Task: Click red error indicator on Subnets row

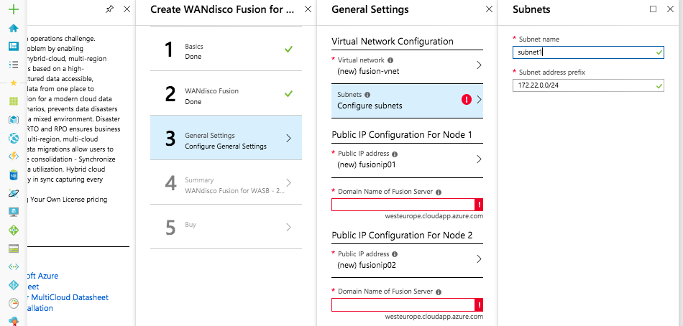Action: tap(467, 100)
